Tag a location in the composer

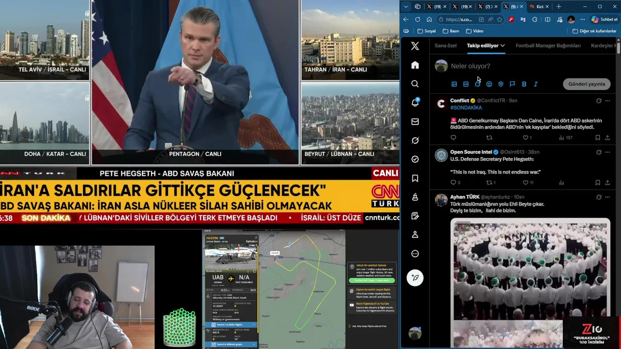point(501,84)
